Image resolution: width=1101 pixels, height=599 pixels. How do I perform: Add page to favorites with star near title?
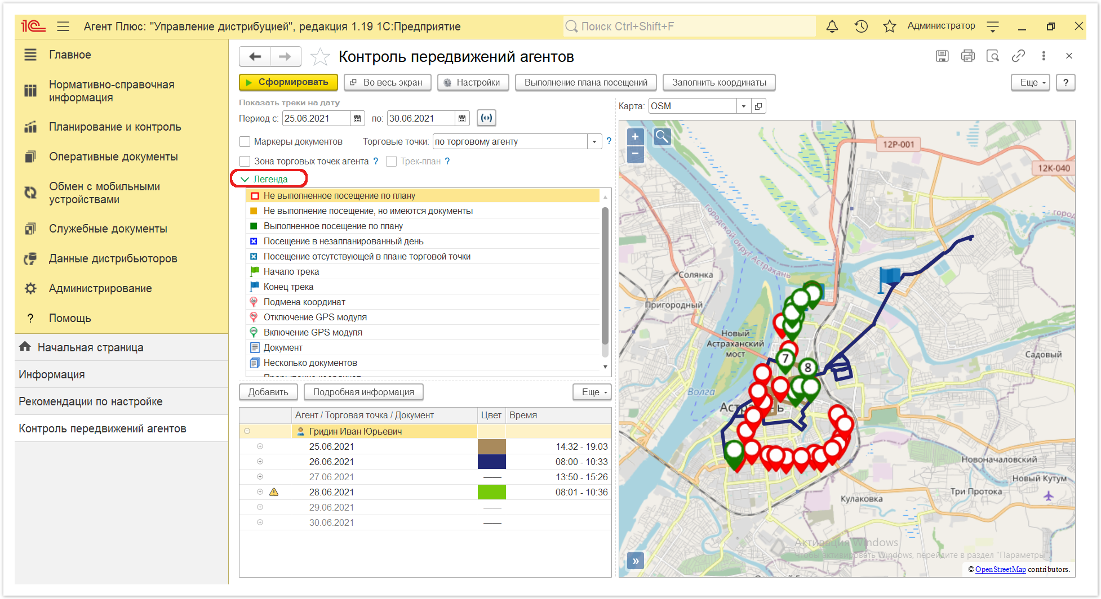[x=320, y=56]
